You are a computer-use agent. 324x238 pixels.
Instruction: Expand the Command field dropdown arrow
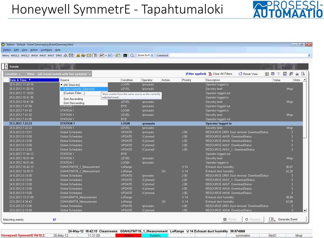coord(309,55)
